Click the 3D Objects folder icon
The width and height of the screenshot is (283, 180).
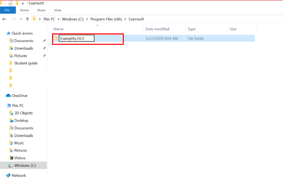11,113
